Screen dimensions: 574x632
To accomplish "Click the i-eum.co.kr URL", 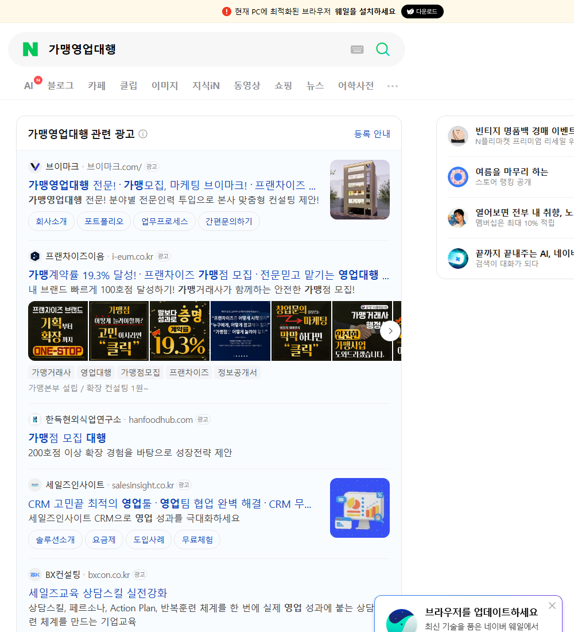I will point(133,256).
